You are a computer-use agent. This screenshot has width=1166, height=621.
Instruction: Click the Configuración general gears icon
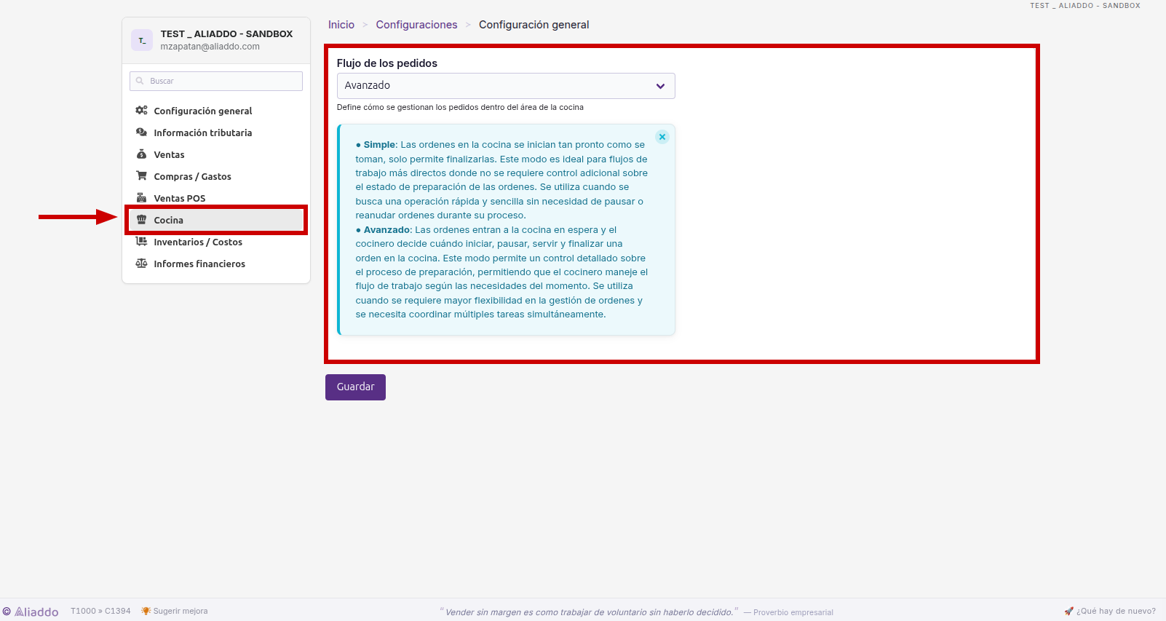pyautogui.click(x=141, y=111)
